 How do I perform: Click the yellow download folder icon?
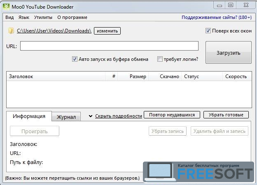11,31
